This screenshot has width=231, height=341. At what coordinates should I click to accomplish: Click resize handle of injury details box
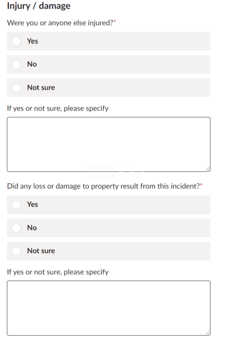click(x=208, y=169)
